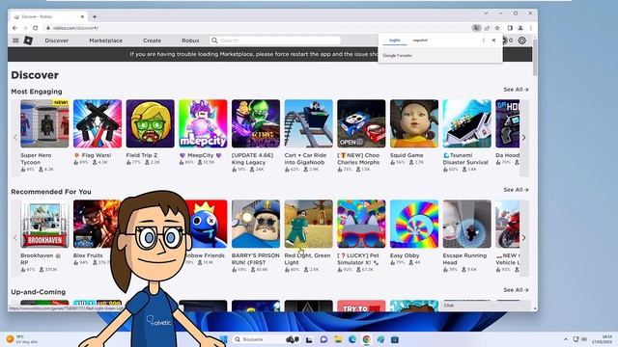Close the Discover - Roblox tab
This screenshot has height=347, width=618.
pyautogui.click(x=82, y=16)
